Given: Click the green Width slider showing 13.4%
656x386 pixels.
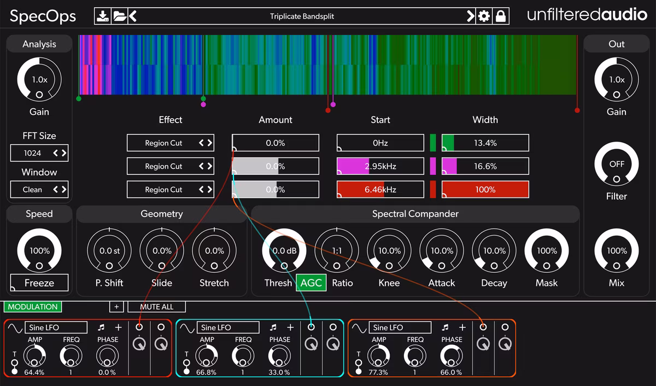Looking at the screenshot, I should tap(485, 142).
